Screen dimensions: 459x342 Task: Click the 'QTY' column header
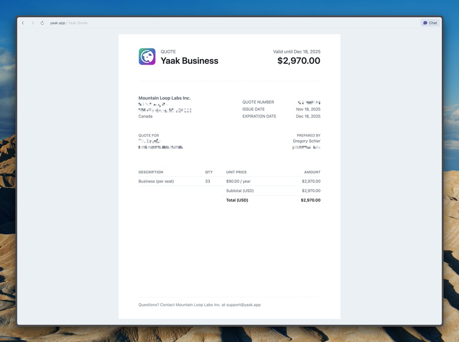pyautogui.click(x=209, y=172)
